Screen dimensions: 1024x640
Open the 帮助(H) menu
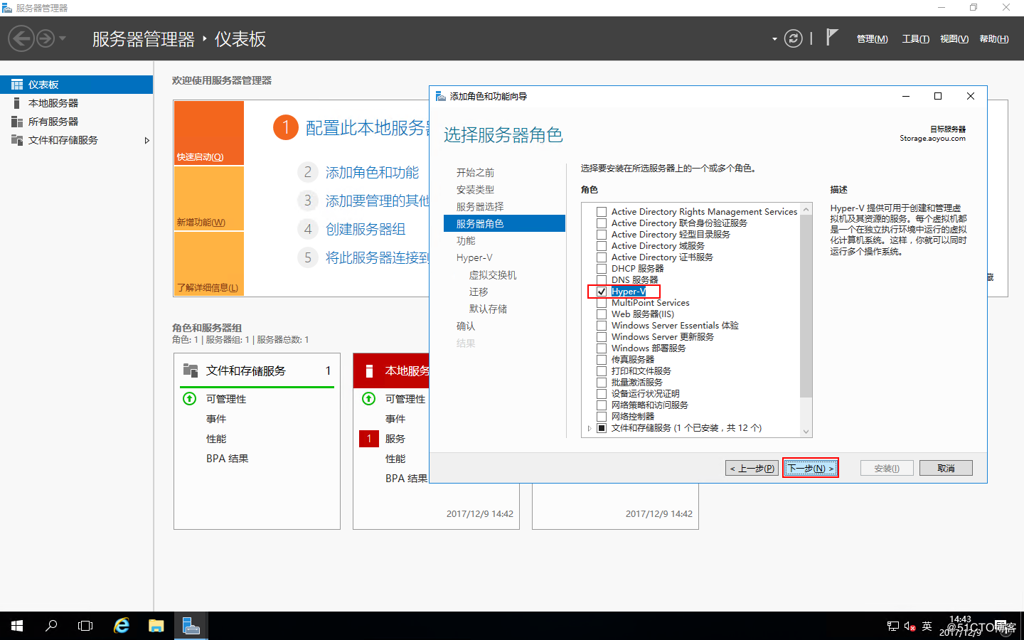coord(993,39)
